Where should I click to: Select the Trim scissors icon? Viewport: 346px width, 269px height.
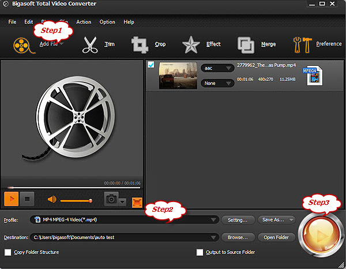tap(90, 45)
